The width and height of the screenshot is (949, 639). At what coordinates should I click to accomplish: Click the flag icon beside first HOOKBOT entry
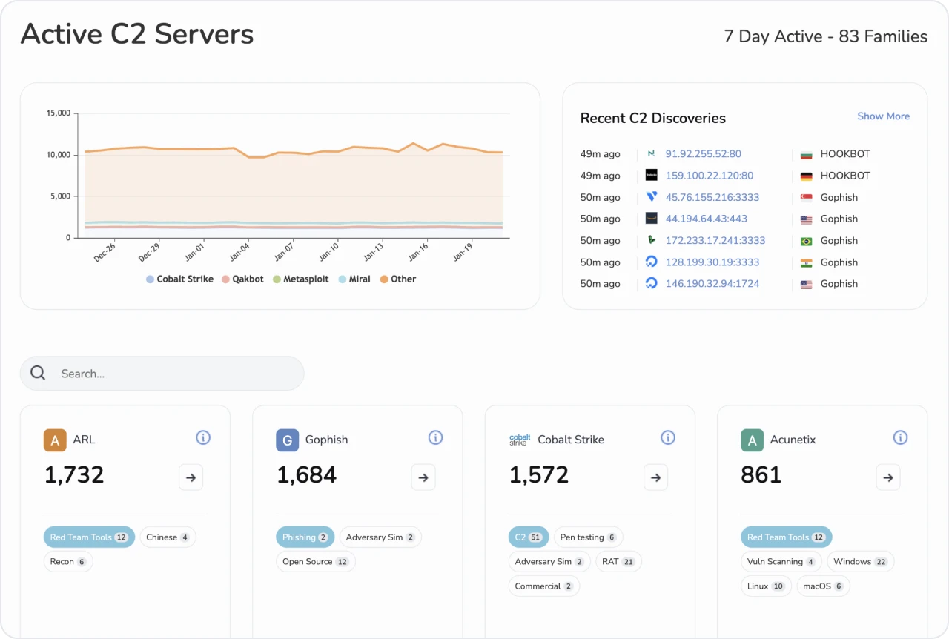(x=807, y=155)
